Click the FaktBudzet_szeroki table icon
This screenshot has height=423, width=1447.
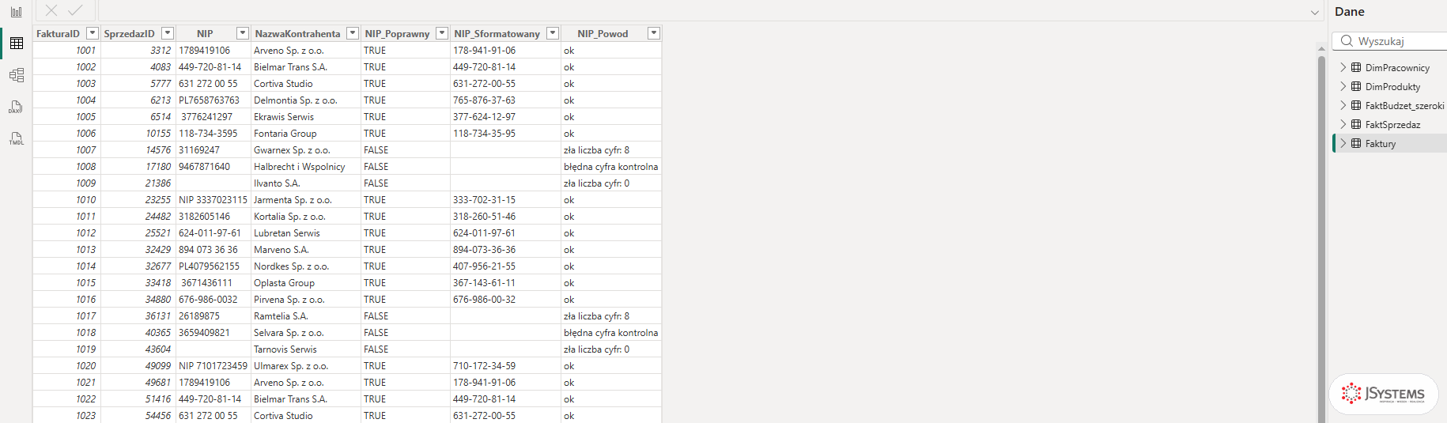click(x=1356, y=105)
